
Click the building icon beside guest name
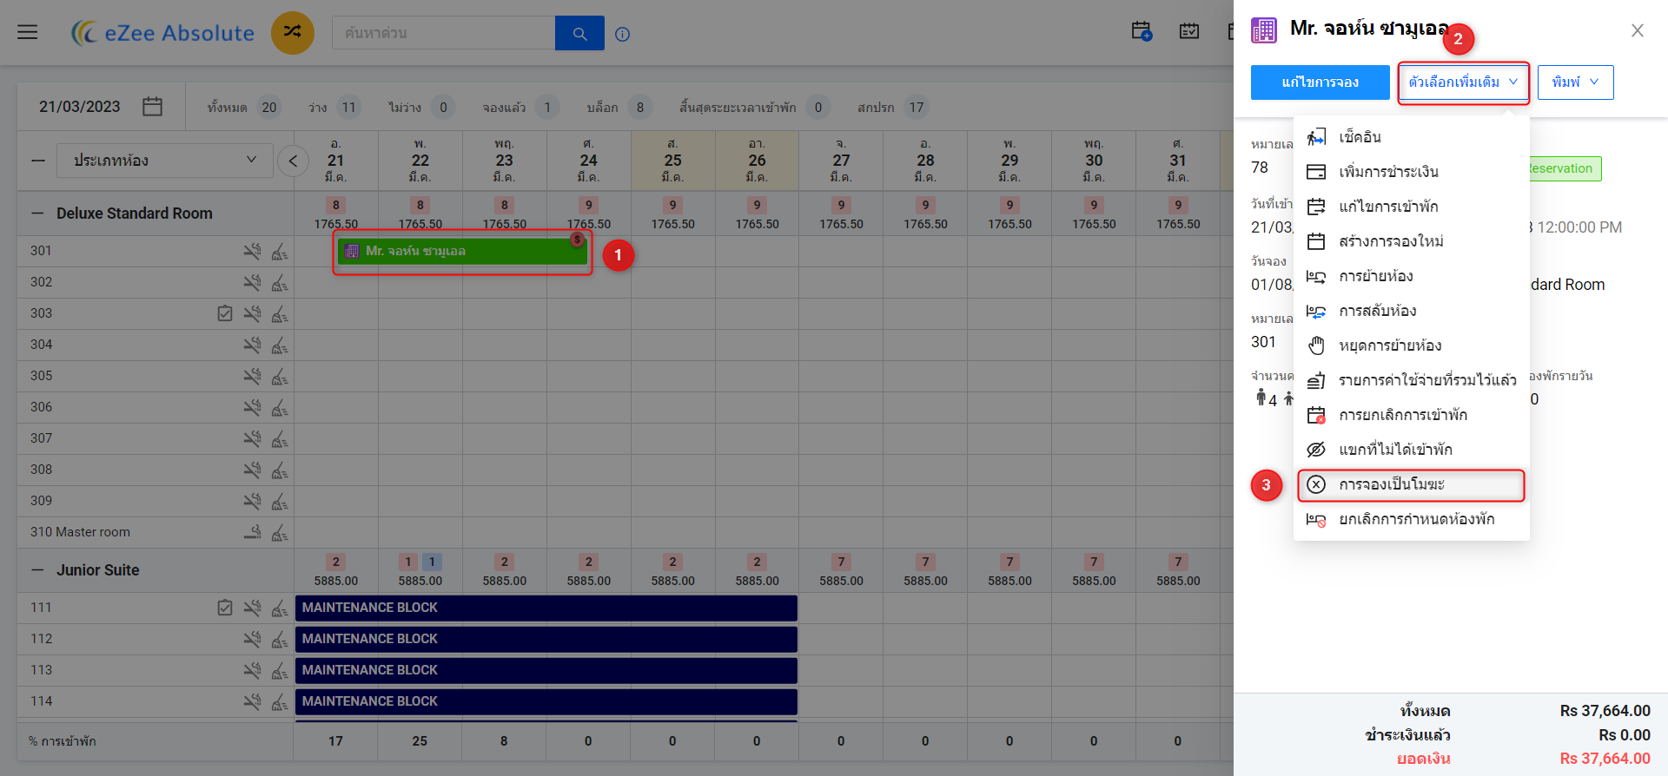tap(1264, 30)
